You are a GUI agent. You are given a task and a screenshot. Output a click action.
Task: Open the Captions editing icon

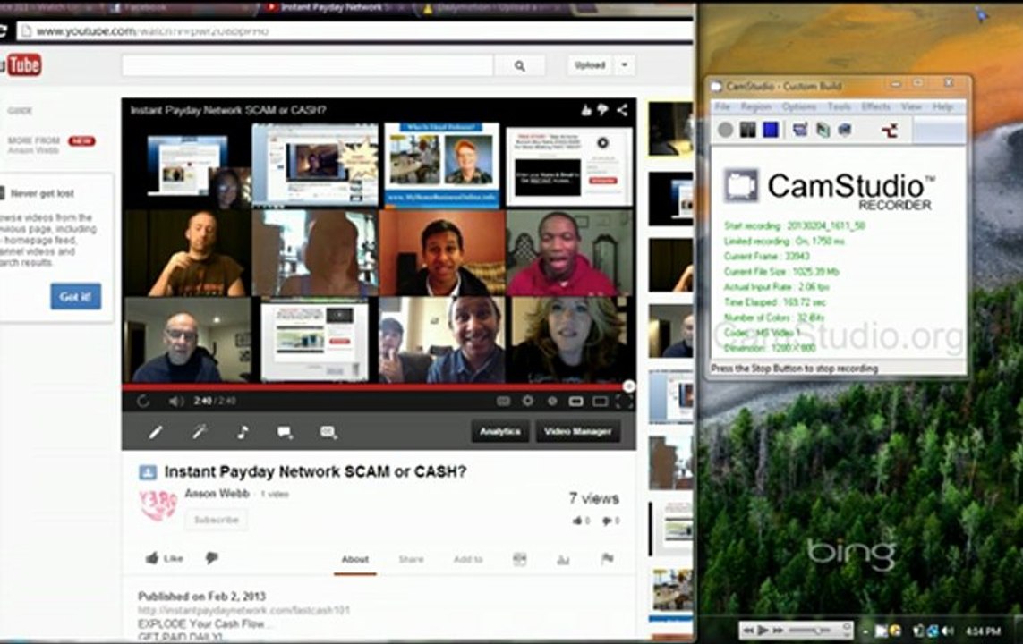(328, 432)
